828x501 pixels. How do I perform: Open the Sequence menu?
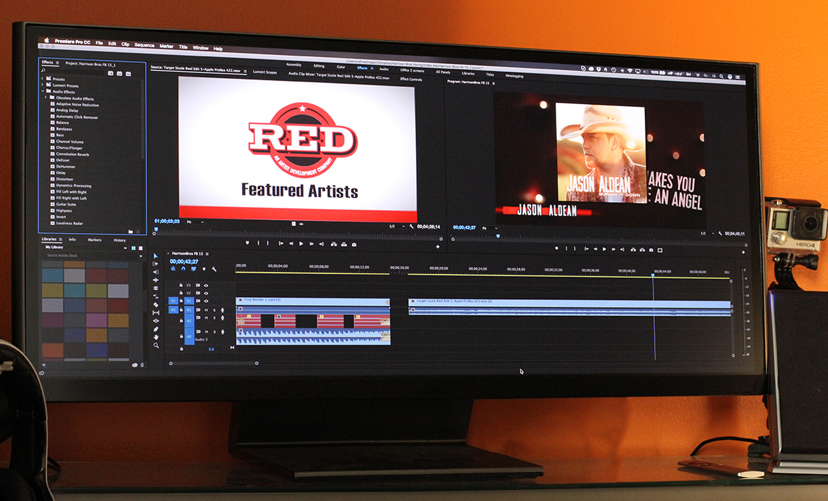pyautogui.click(x=144, y=45)
